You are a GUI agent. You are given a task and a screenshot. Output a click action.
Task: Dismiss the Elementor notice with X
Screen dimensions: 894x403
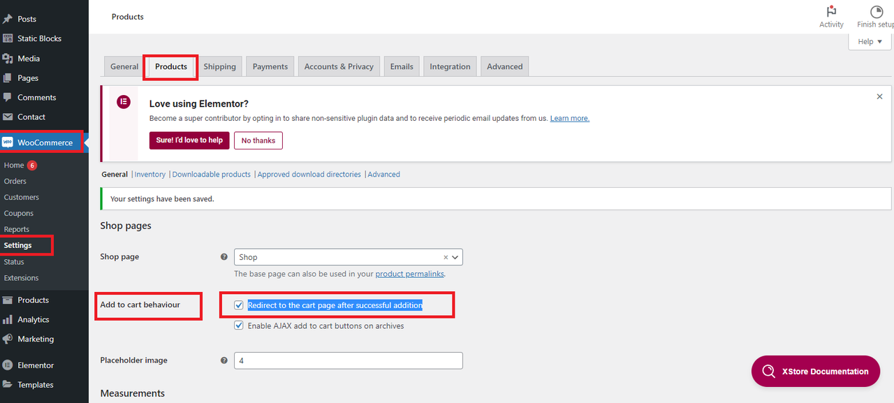click(879, 97)
